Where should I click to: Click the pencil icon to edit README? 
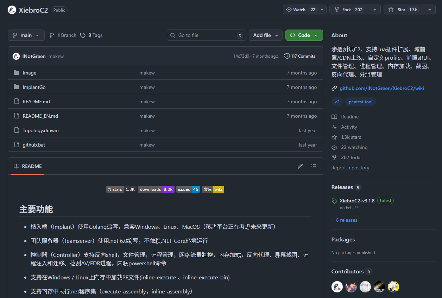pos(300,166)
